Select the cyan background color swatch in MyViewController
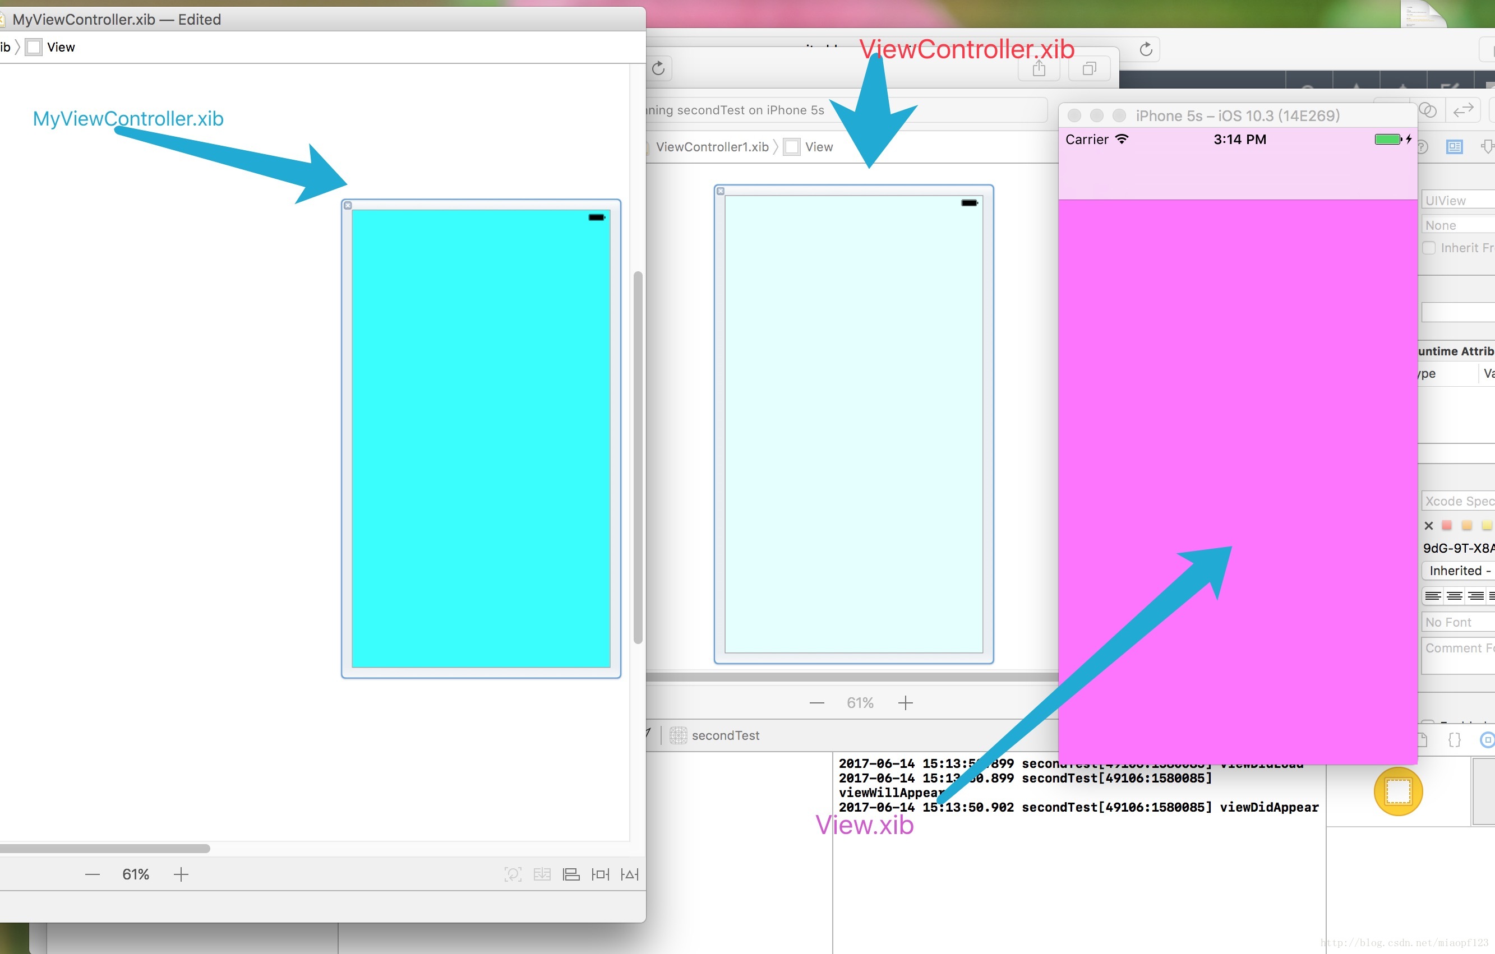This screenshot has width=1495, height=954. (483, 436)
